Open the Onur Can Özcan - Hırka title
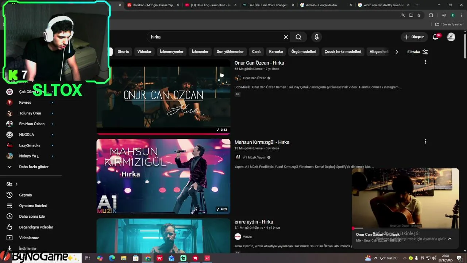This screenshot has width=467, height=263. [259, 63]
